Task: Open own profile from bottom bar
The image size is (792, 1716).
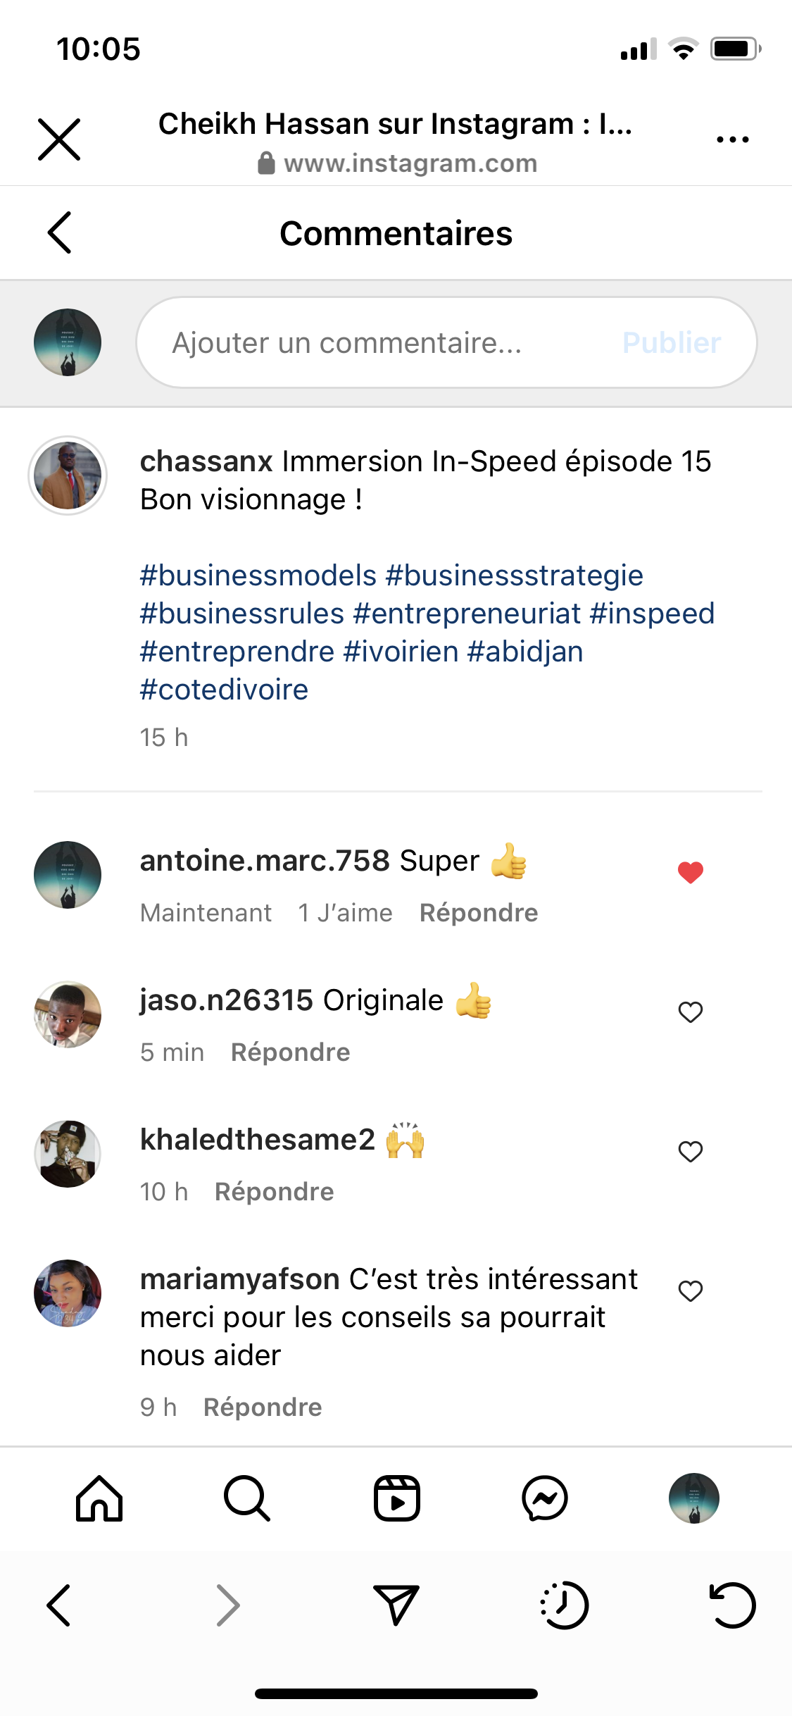Action: point(694,1498)
